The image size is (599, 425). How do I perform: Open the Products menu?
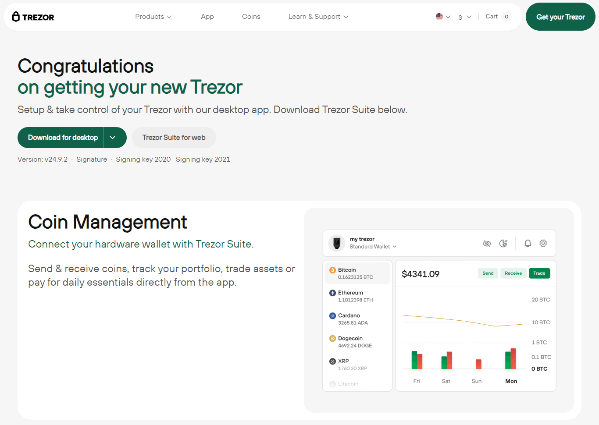coord(153,17)
